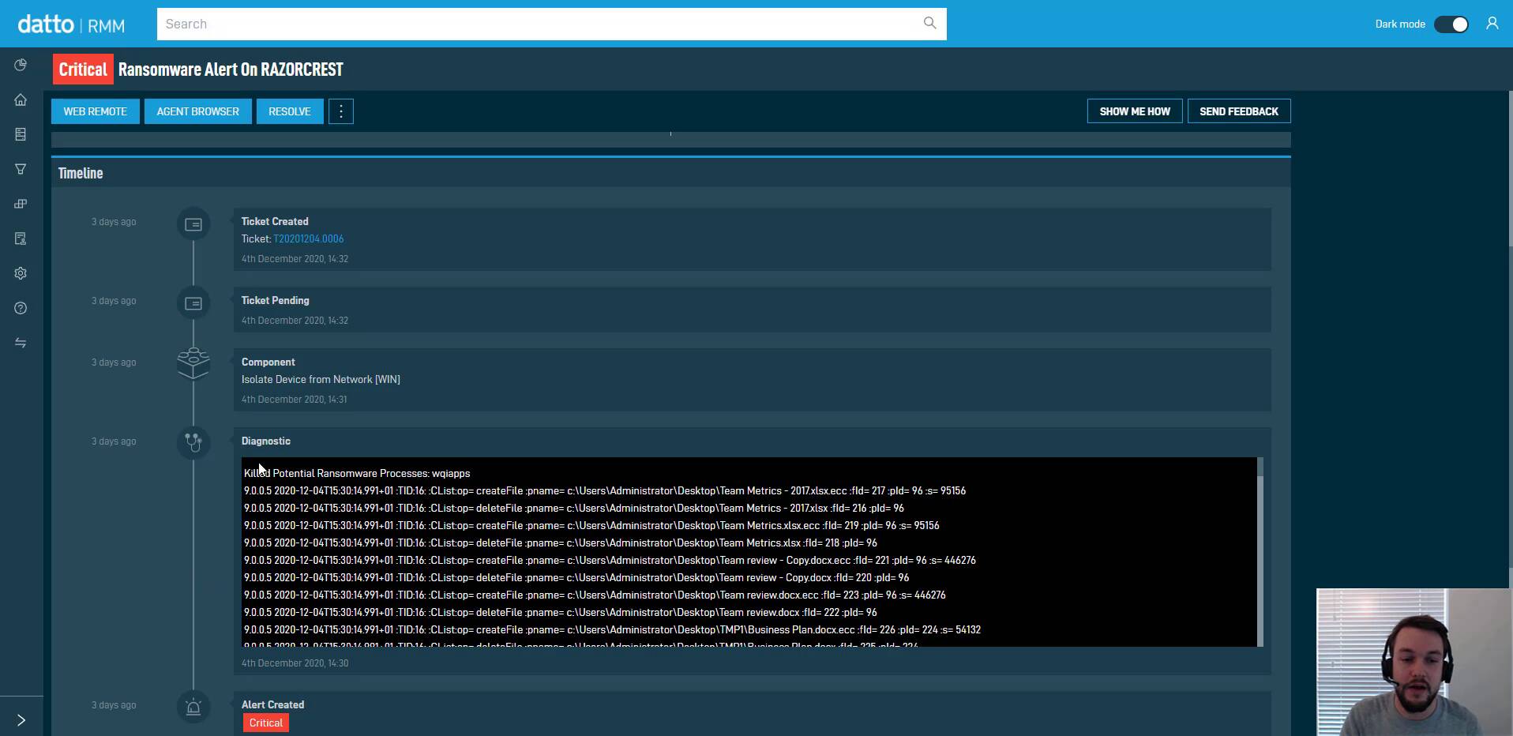Click the search magnifier icon

[929, 24]
